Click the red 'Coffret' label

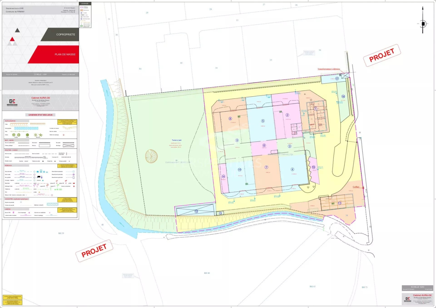tap(356, 187)
